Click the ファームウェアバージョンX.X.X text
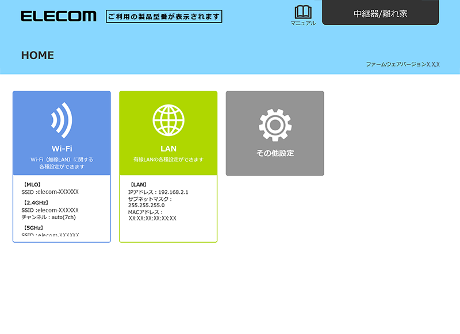This screenshot has width=460, height=334. tap(402, 64)
